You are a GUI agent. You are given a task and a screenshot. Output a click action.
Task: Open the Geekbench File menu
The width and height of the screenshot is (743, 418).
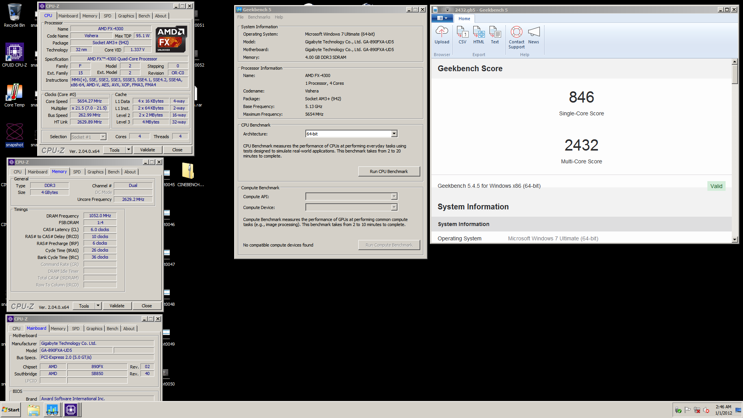[240, 17]
